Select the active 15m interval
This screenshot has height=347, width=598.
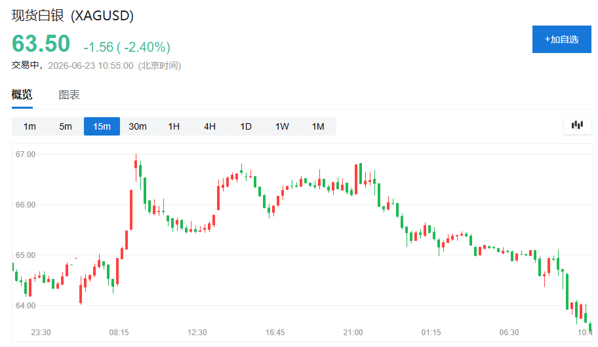click(x=102, y=126)
